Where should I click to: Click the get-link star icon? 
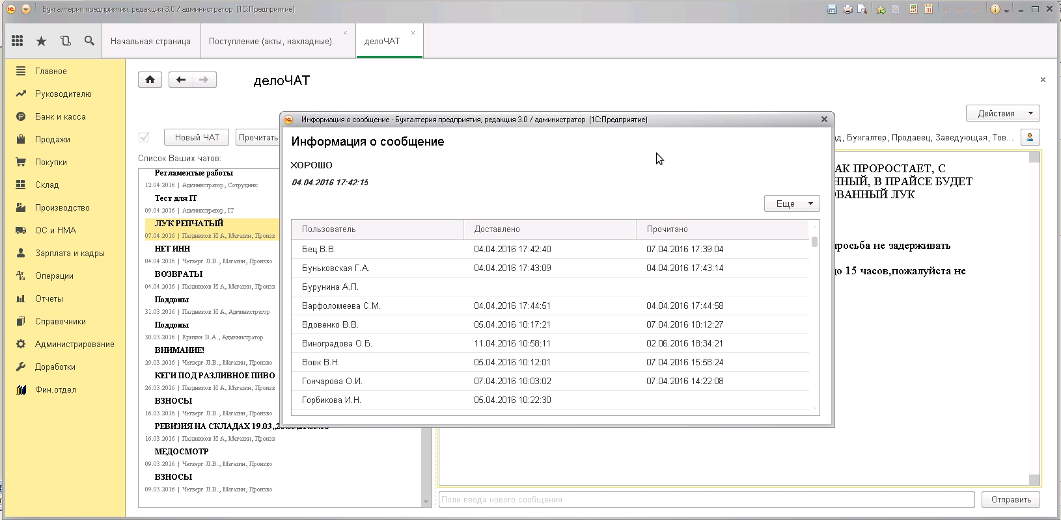coord(881,9)
